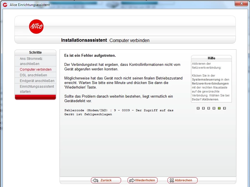The image size is (250, 187).
Task: Open third help page indicator square
Action: [209, 108]
